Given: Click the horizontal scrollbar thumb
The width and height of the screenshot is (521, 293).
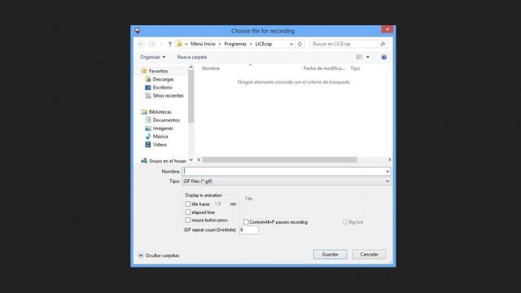Looking at the screenshot, I should [279, 160].
